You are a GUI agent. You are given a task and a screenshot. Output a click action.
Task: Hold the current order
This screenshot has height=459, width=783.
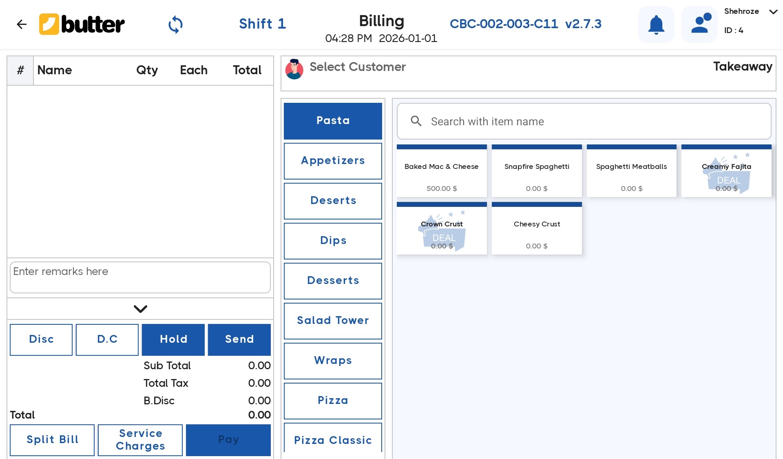coord(173,339)
